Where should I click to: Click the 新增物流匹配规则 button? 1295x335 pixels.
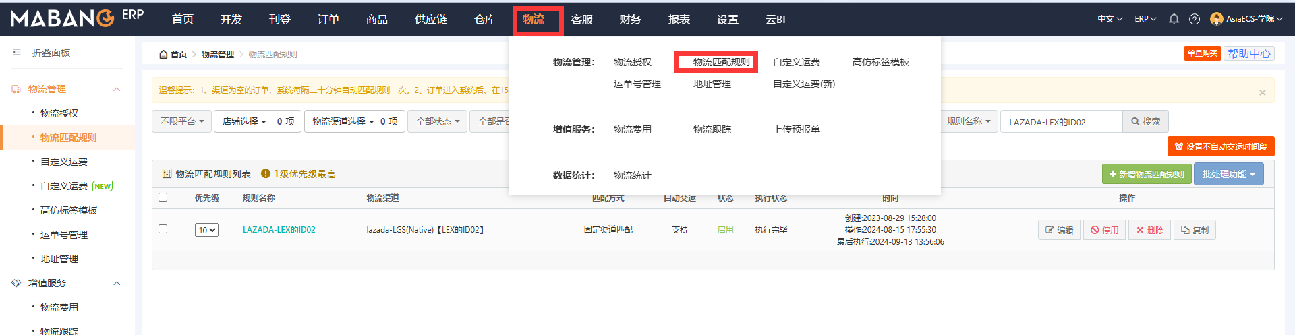pyautogui.click(x=1147, y=174)
